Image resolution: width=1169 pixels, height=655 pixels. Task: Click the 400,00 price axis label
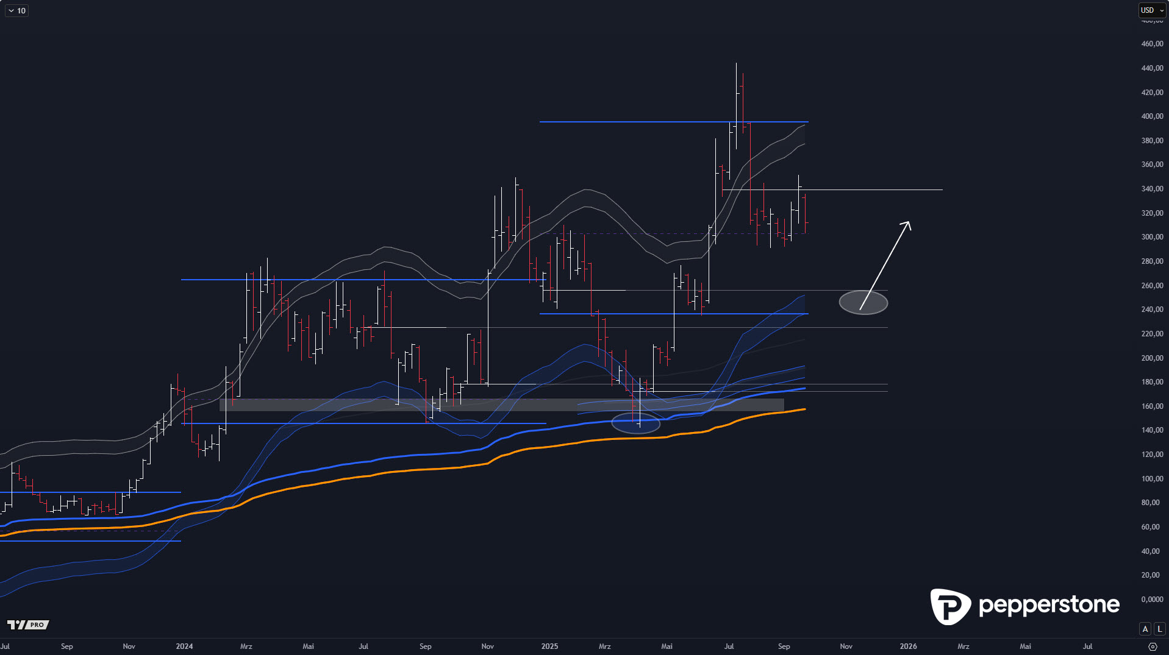point(1152,116)
